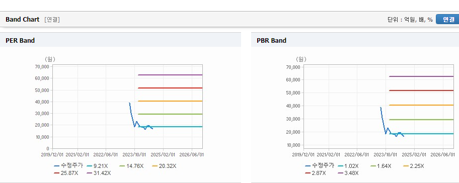Click the PBR Band panel title

[271, 41]
